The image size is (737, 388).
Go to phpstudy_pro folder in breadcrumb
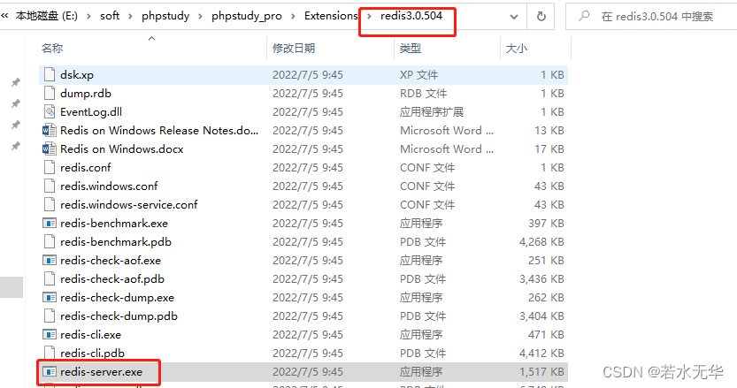pyautogui.click(x=247, y=16)
